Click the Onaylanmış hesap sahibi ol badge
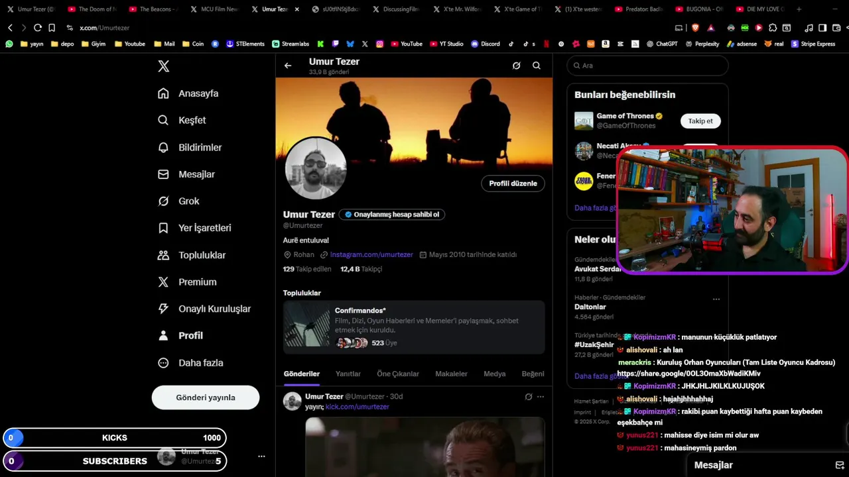 pos(392,215)
